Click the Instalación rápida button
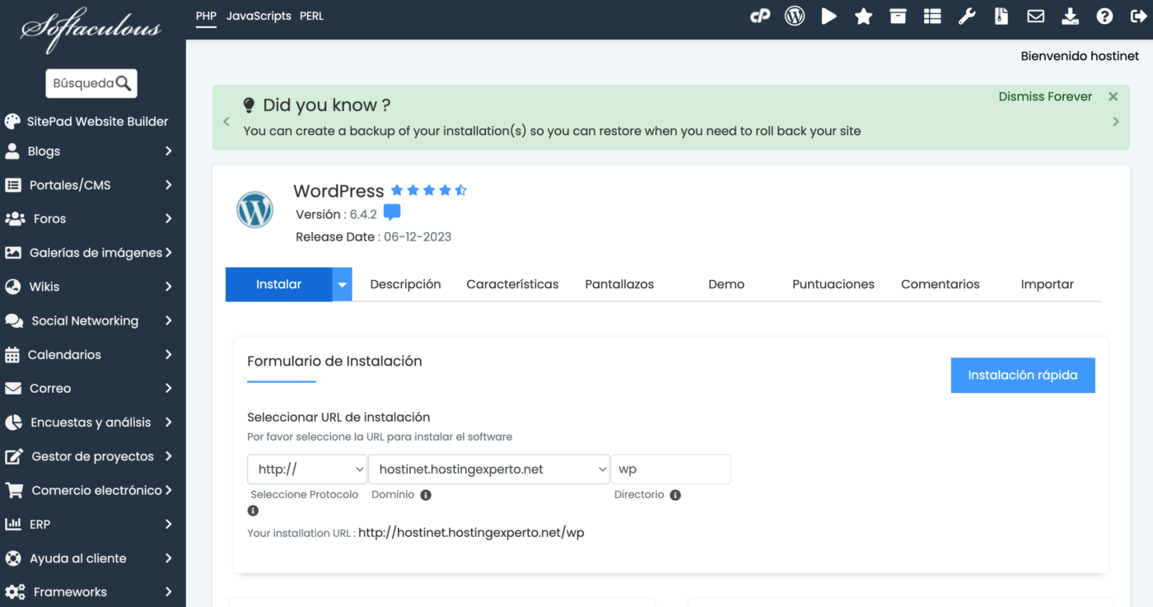 1023,375
